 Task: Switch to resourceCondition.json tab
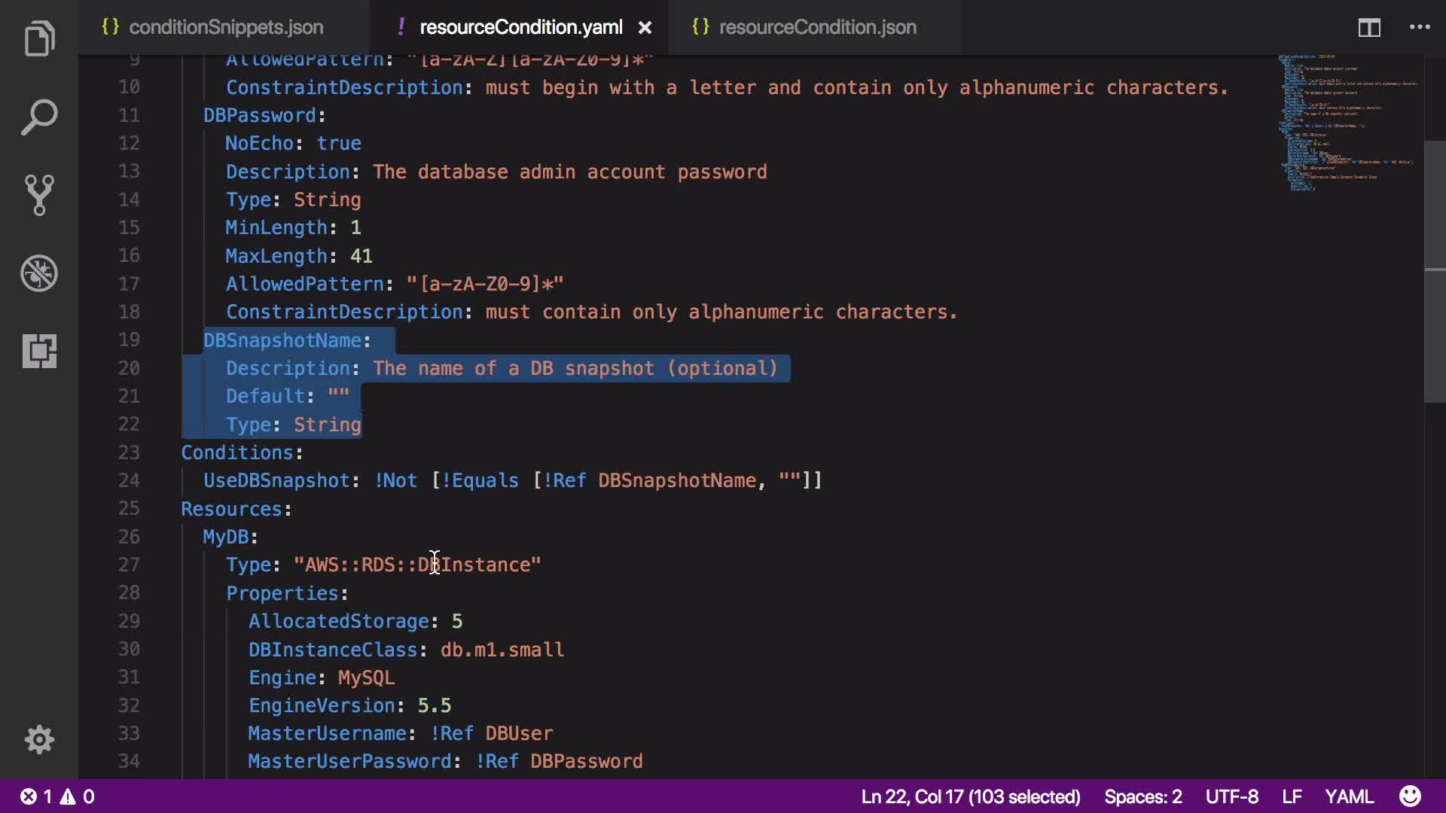coord(817,28)
